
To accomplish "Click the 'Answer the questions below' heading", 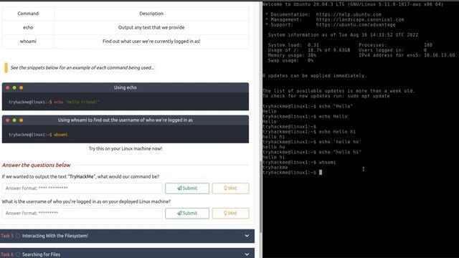I will (37, 165).
